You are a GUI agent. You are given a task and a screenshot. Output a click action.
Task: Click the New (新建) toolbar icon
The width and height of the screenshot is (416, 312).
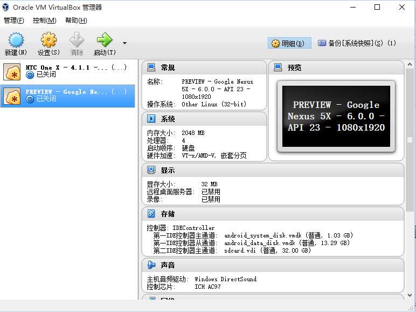(16, 40)
